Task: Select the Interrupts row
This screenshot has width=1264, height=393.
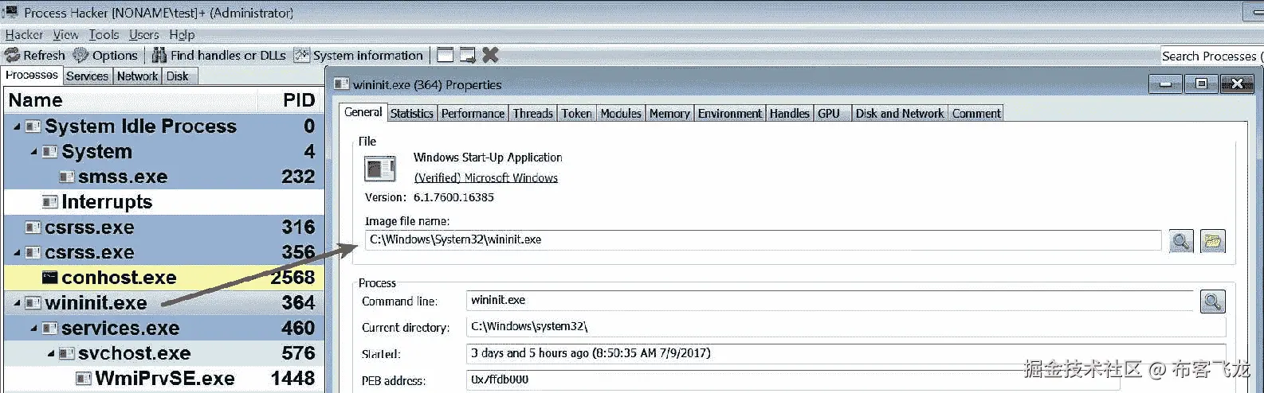Action: tap(163, 202)
